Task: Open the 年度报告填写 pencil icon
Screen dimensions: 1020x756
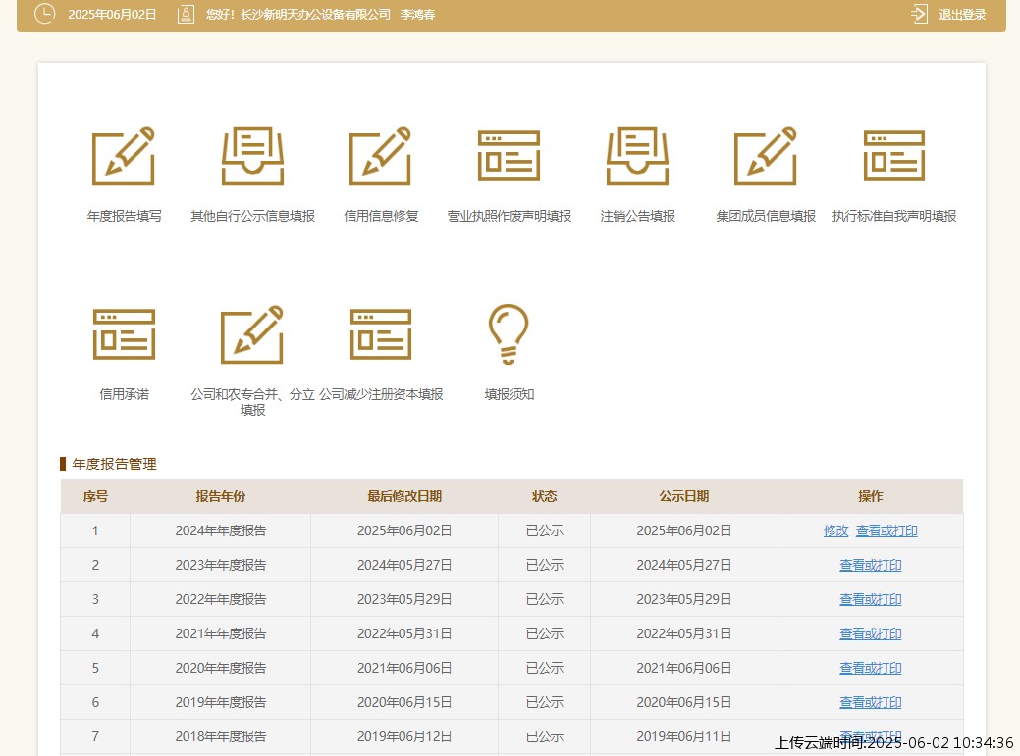Action: point(124,156)
